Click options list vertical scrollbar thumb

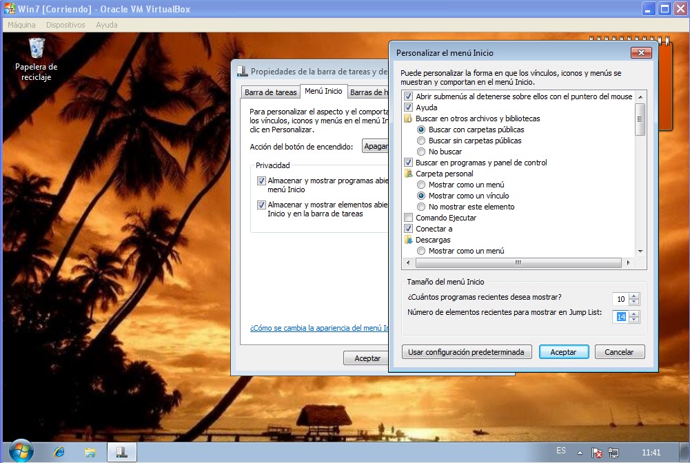[x=640, y=119]
